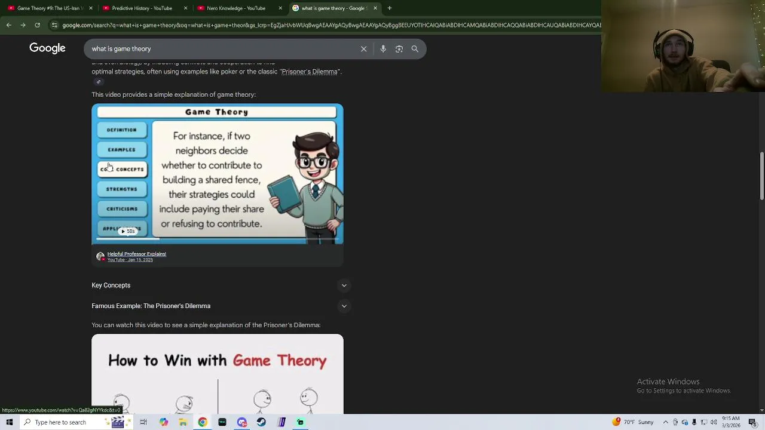Open a new browser tab
Viewport: 765px width, 430px height.
(x=390, y=8)
